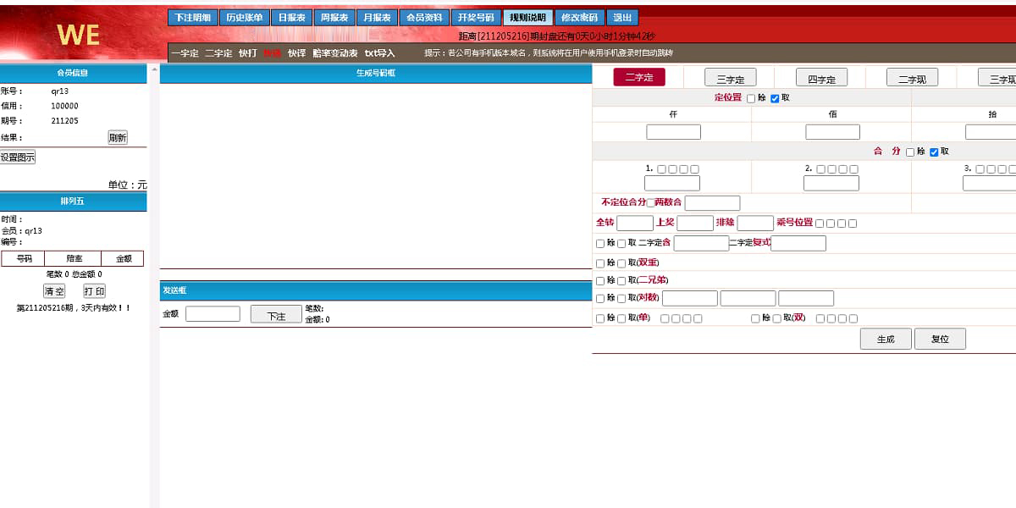Screen dimensions: 1016x508
Task: Click the 上奖 input field
Action: click(x=695, y=224)
